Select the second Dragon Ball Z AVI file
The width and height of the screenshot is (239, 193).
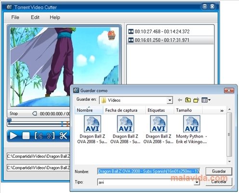125,129
